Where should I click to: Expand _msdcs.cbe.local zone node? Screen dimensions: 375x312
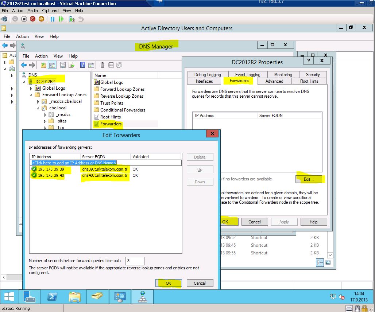coord(38,102)
